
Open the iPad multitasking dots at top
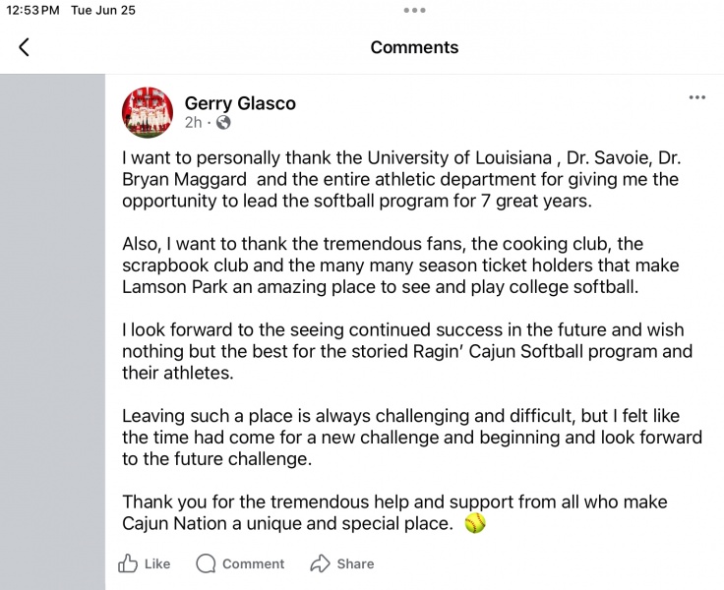tap(414, 10)
